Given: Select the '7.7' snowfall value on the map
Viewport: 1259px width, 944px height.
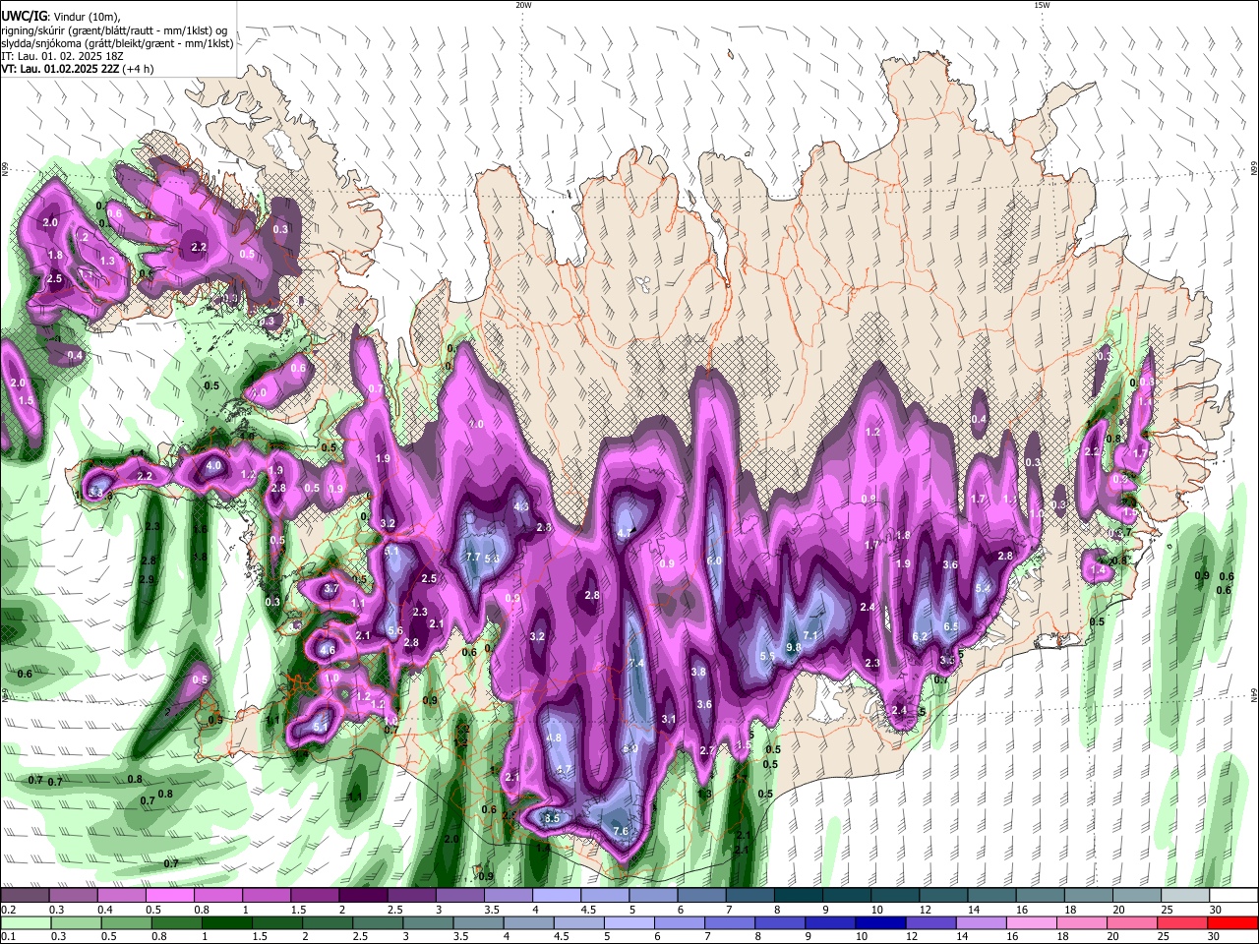Looking at the screenshot, I should (472, 558).
